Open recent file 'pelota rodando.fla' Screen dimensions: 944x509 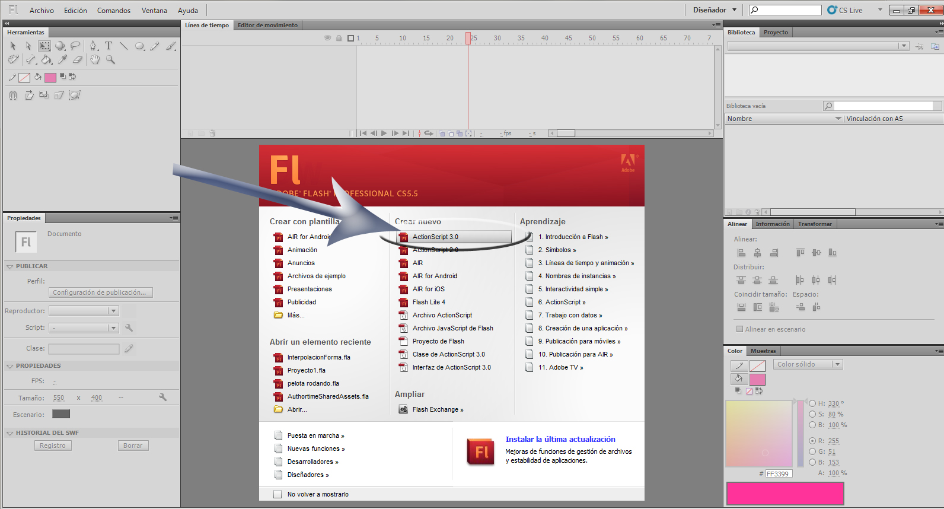(x=313, y=383)
